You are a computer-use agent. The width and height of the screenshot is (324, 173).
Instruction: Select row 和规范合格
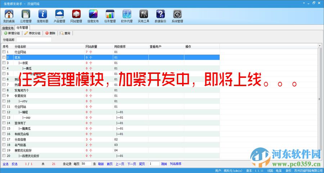point(111,134)
